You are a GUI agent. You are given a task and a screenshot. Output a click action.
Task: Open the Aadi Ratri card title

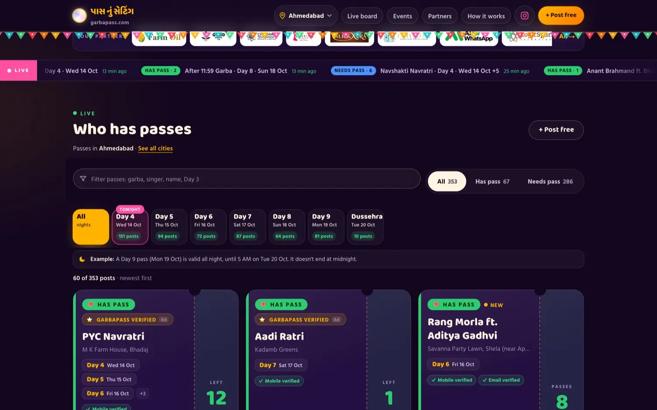click(x=279, y=336)
